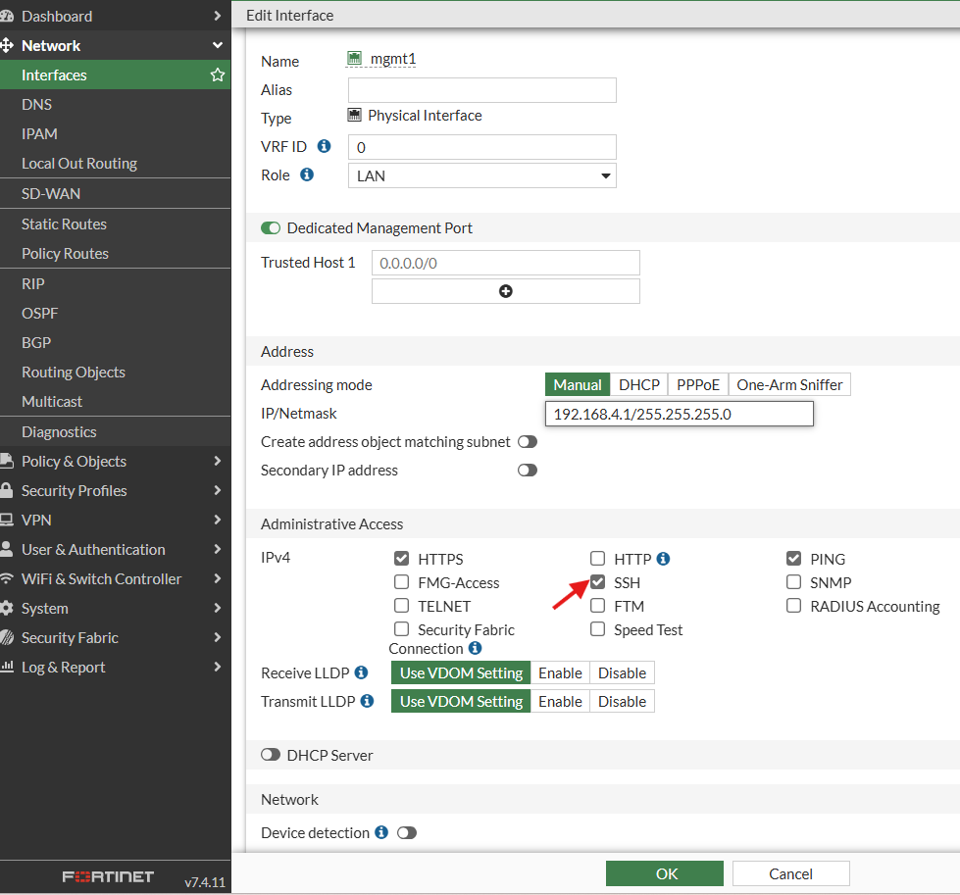Screen dimensions: 960x895
Task: Click the Log & Report chart icon
Action: tap(7, 666)
